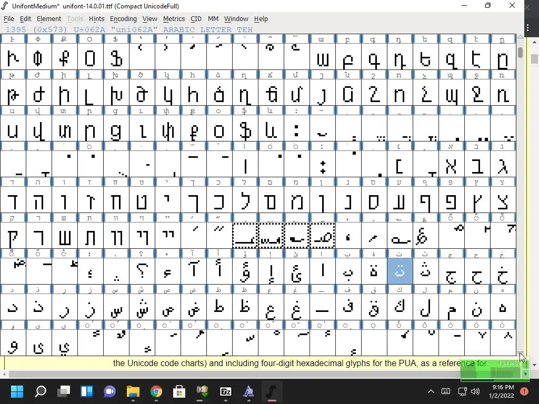Select the Arabic alef with madda glyph

[194, 271]
